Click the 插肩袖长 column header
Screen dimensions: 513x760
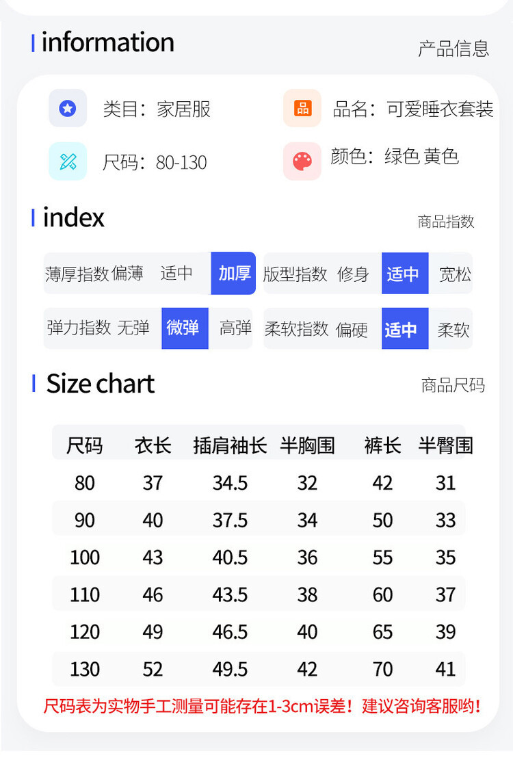click(x=230, y=446)
